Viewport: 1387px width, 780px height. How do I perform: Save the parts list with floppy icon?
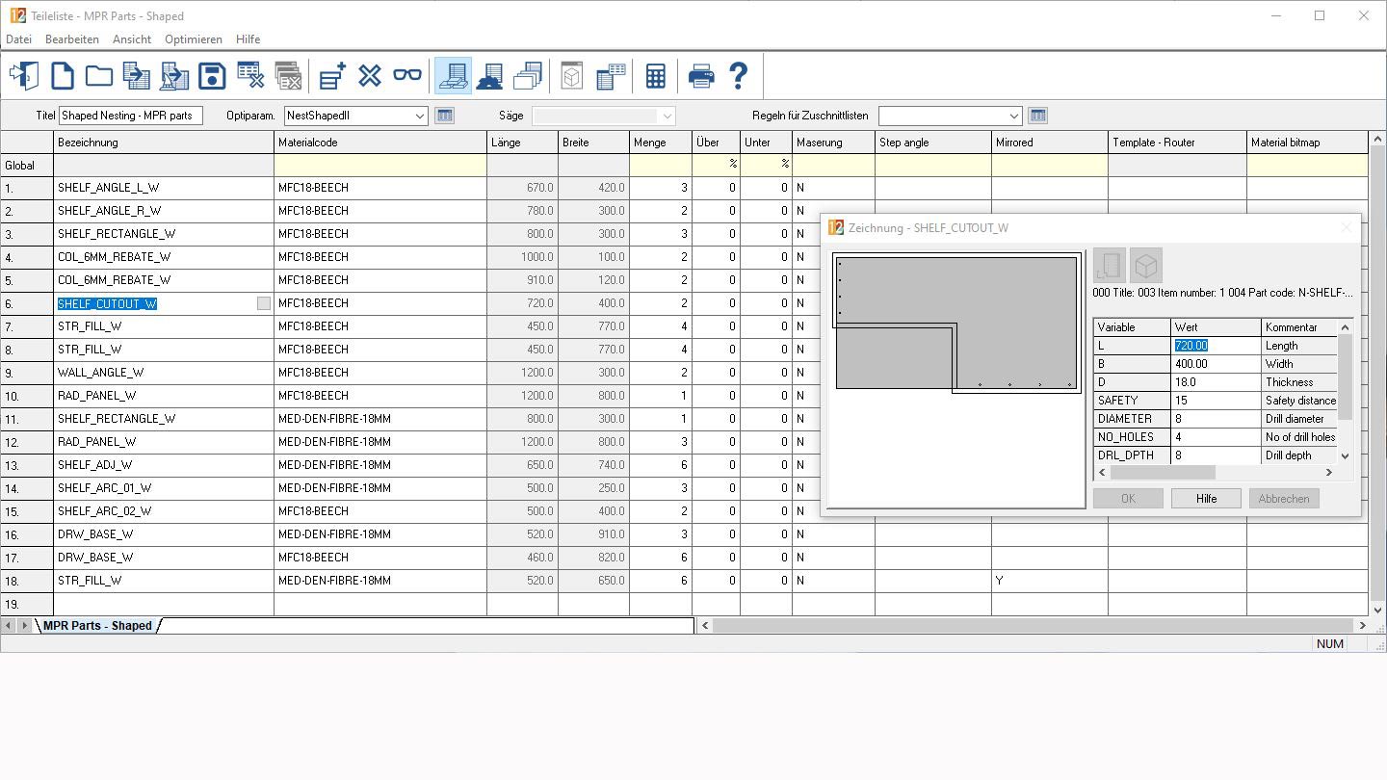(212, 76)
